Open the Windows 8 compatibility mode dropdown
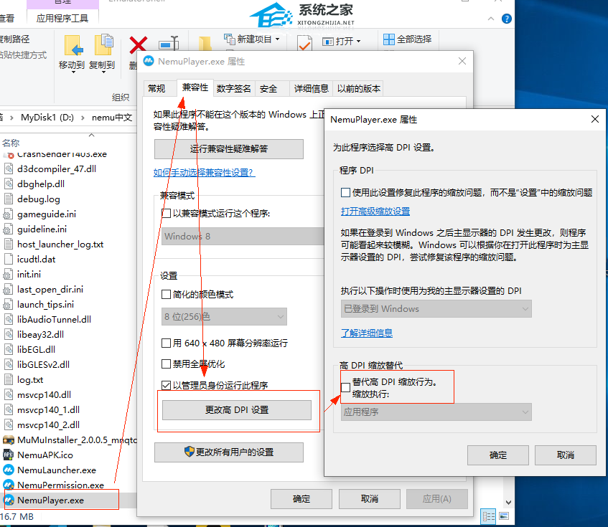The height and width of the screenshot is (527, 608). point(243,236)
